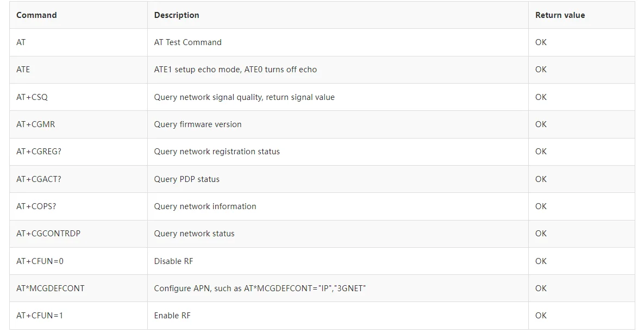
Task: Click the "Enable RF" description cell
Action: point(172,316)
